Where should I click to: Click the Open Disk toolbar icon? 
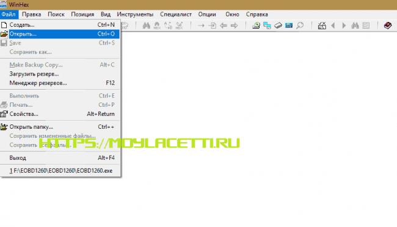(256, 25)
